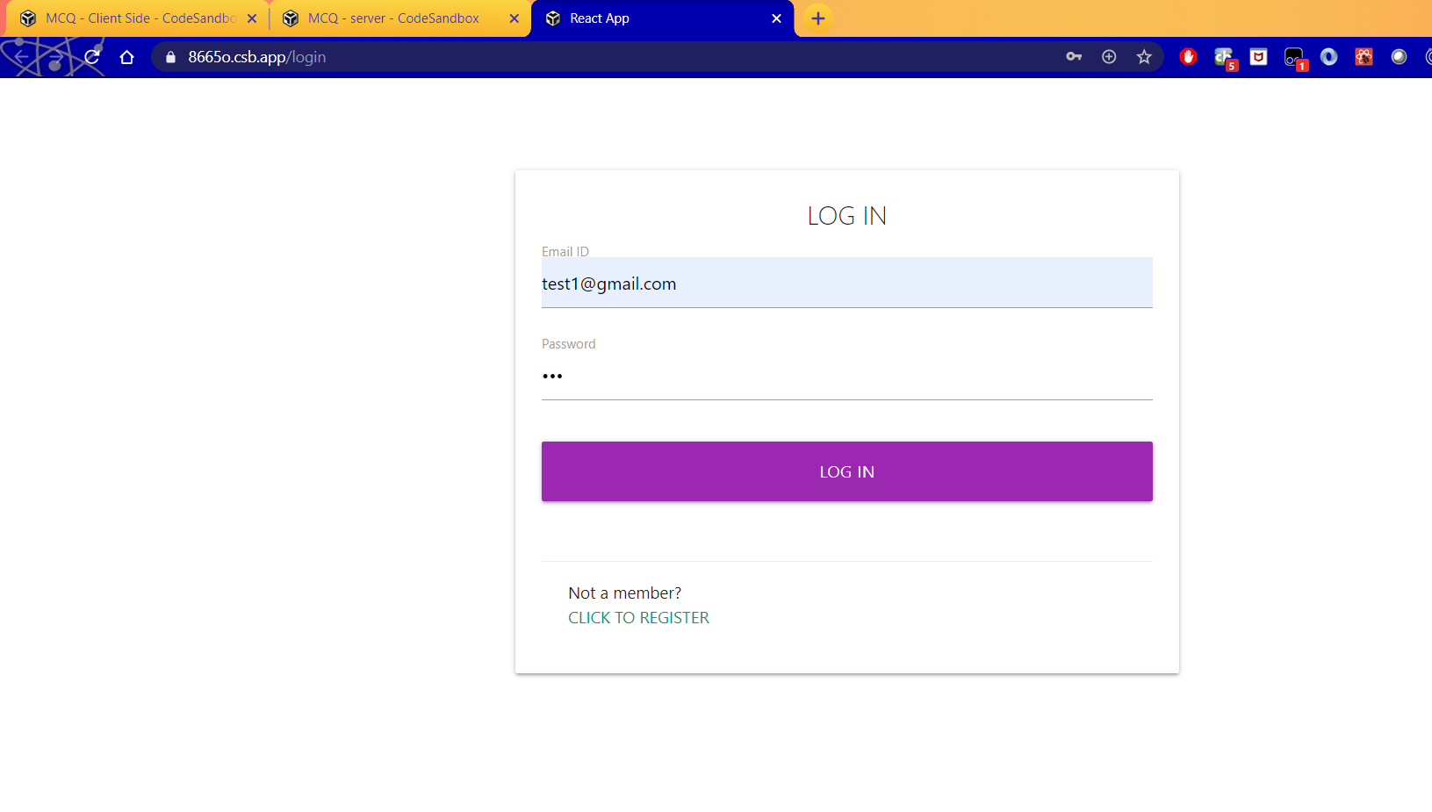The height and width of the screenshot is (812, 1432).
Task: Click the forward navigation arrow
Action: coord(56,56)
